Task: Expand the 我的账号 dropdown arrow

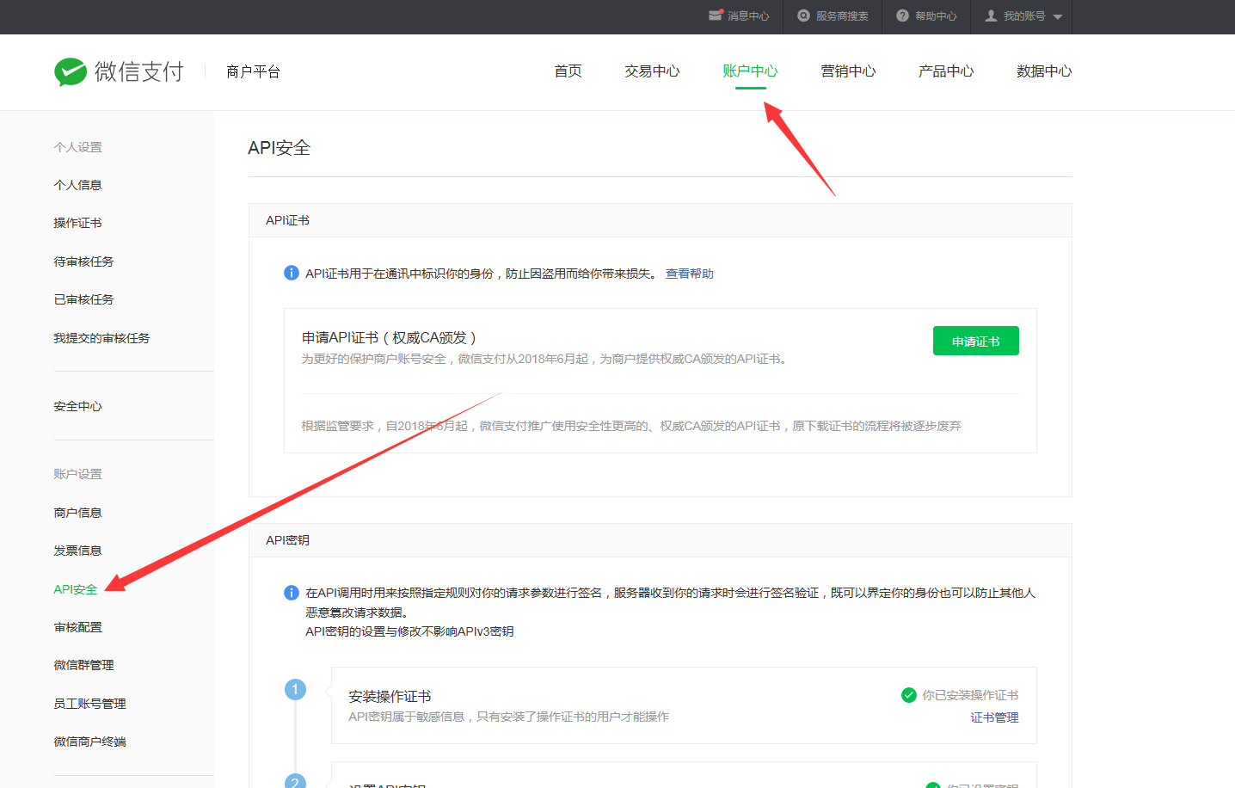Action: [1058, 16]
